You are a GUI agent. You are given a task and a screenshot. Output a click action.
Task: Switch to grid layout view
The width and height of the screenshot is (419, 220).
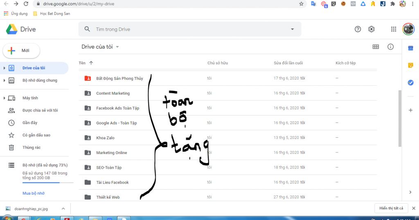pos(376,47)
